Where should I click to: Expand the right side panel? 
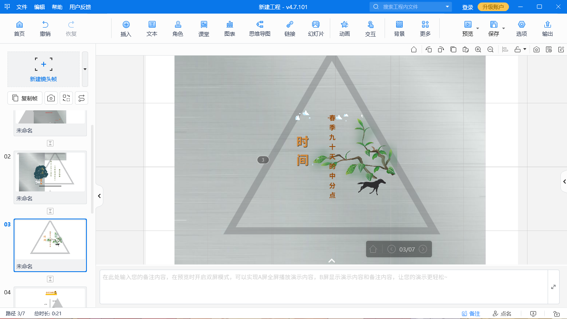pos(564,182)
